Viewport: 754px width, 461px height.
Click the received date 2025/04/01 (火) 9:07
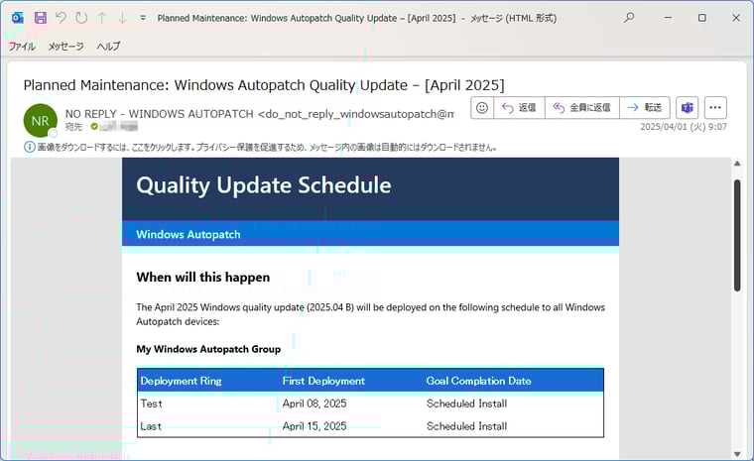[684, 127]
